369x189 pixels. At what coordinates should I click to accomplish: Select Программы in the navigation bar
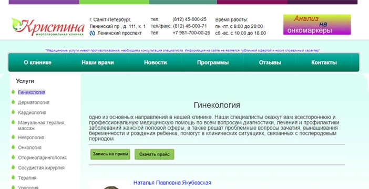[213, 62]
